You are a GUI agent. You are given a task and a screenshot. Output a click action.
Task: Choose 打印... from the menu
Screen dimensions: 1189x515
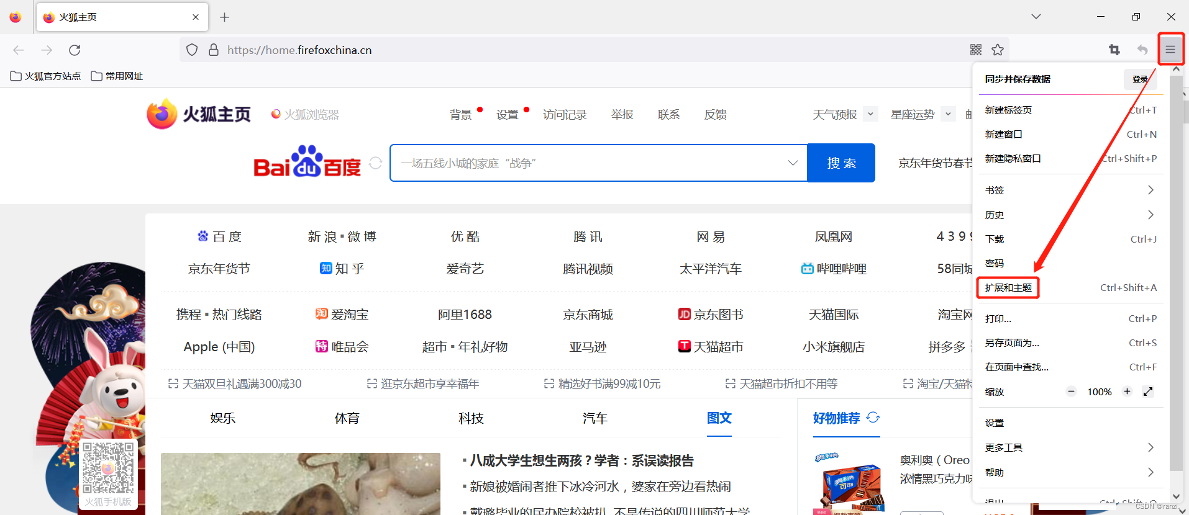pyautogui.click(x=1070, y=318)
